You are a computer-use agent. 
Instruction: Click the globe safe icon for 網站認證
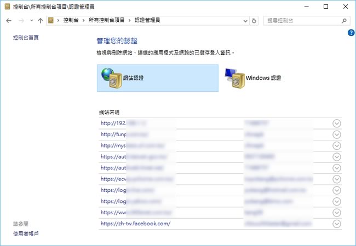pyautogui.click(x=112, y=78)
